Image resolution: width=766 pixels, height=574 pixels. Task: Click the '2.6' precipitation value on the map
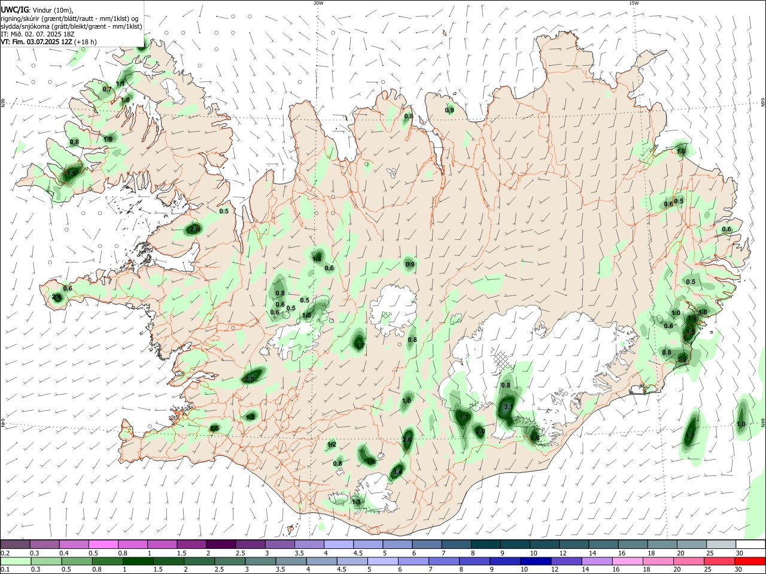pos(407,439)
